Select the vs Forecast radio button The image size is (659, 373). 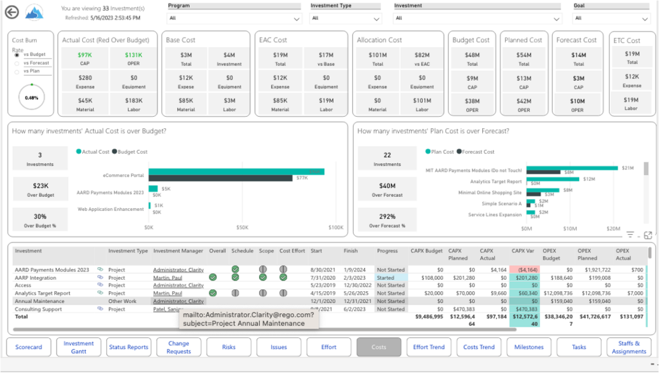point(17,63)
